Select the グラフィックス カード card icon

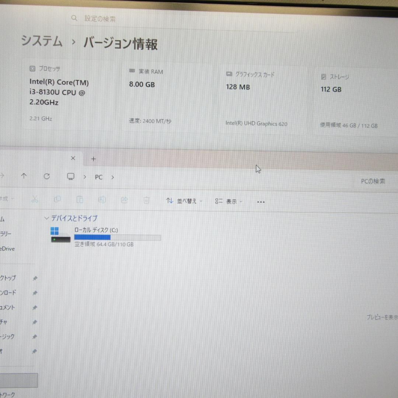[229, 74]
